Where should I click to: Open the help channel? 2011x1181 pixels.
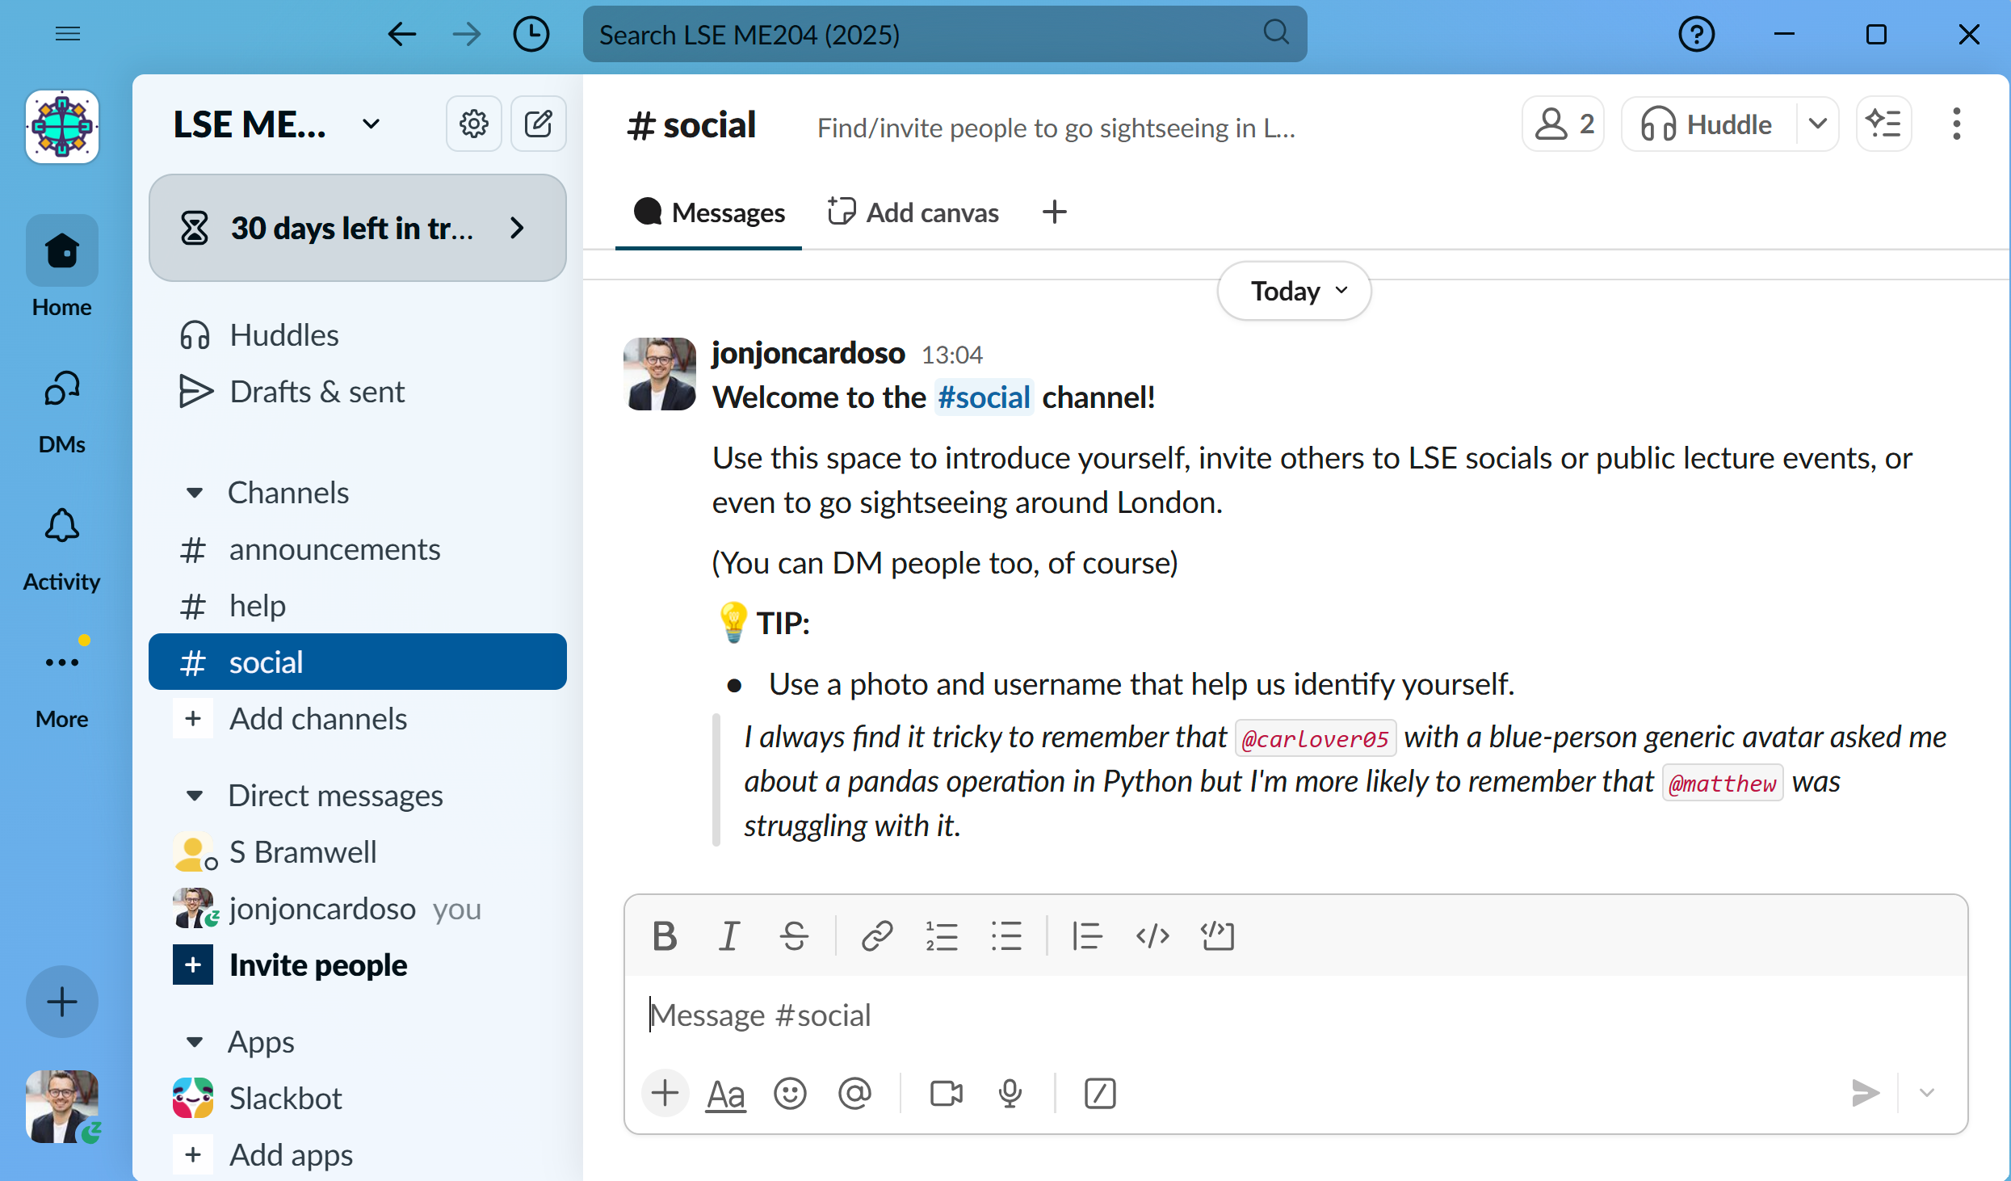click(358, 606)
